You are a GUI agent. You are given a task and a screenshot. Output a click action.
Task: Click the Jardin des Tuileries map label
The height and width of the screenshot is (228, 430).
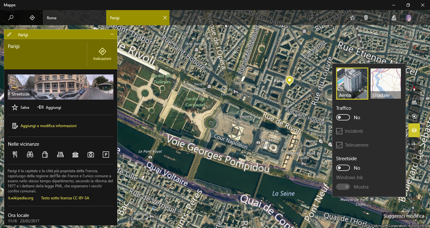point(161,79)
